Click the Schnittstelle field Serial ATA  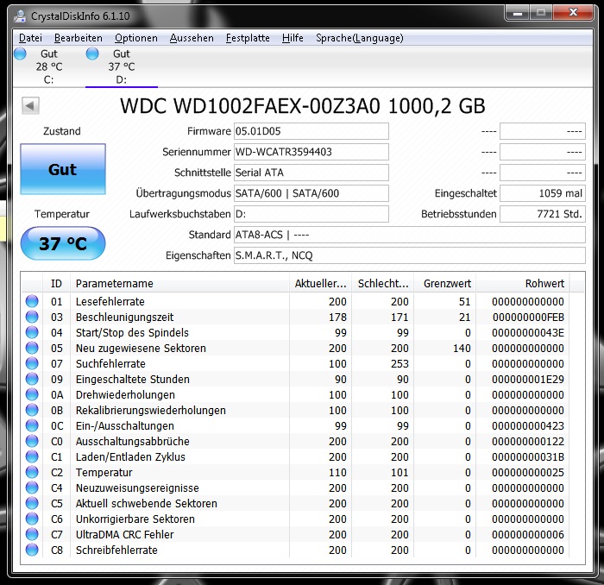point(311,173)
